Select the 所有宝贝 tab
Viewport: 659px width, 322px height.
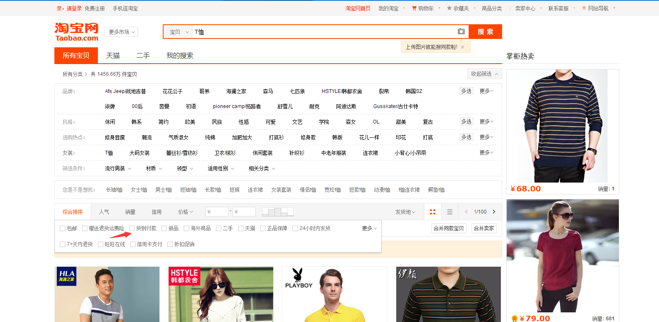coord(76,55)
